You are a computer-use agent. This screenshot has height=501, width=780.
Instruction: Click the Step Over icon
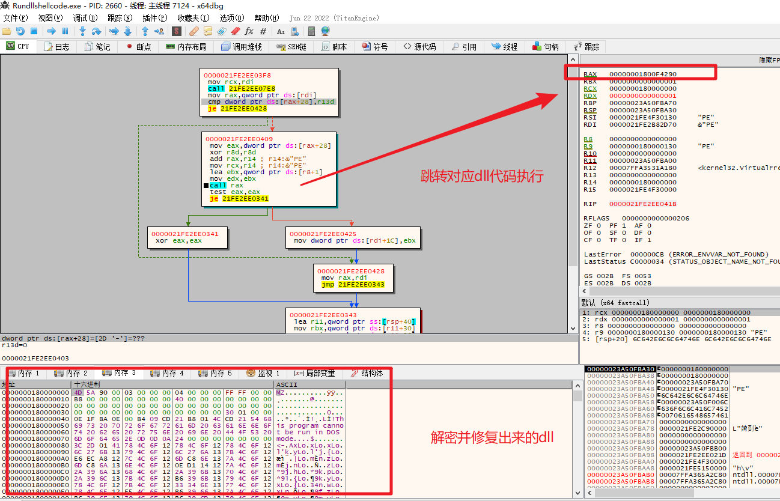pyautogui.click(x=96, y=31)
